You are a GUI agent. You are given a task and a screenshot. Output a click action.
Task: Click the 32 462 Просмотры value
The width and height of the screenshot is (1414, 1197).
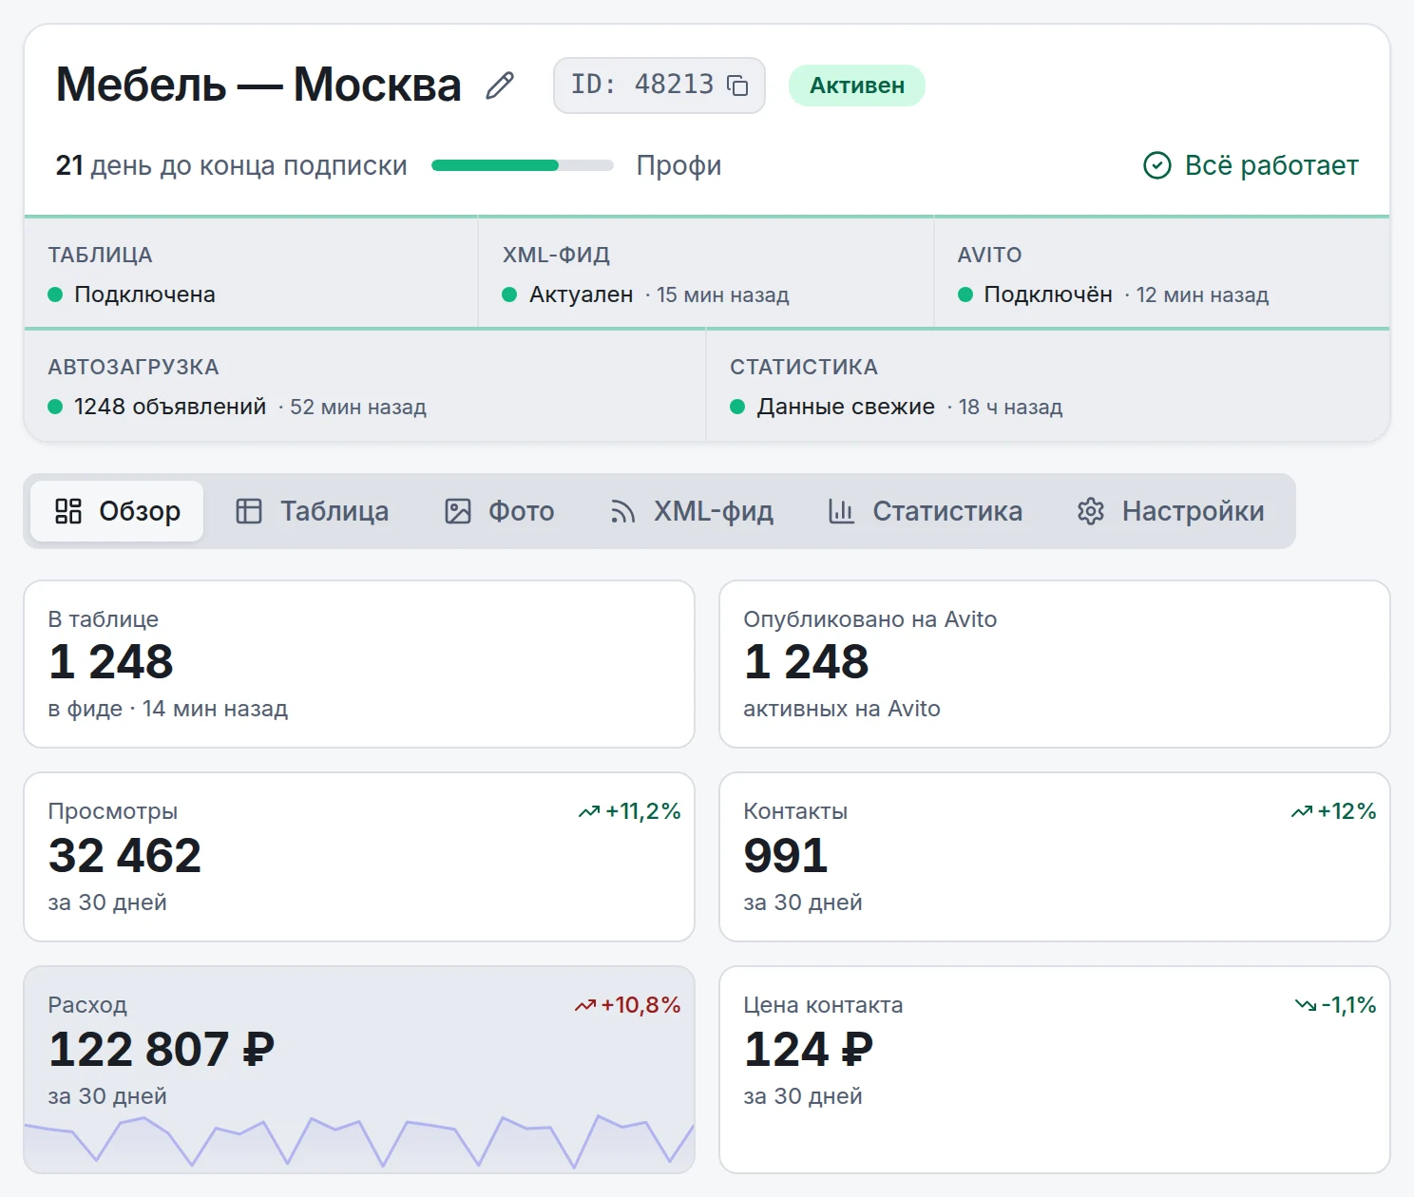coord(125,856)
